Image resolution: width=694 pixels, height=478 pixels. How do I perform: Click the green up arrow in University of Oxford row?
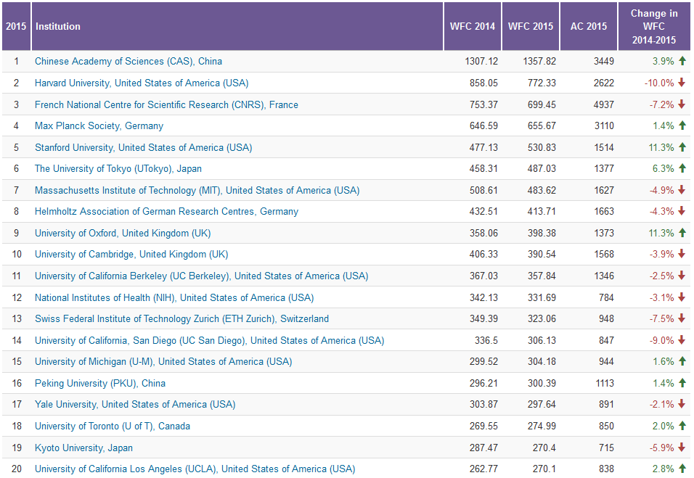pos(682,233)
